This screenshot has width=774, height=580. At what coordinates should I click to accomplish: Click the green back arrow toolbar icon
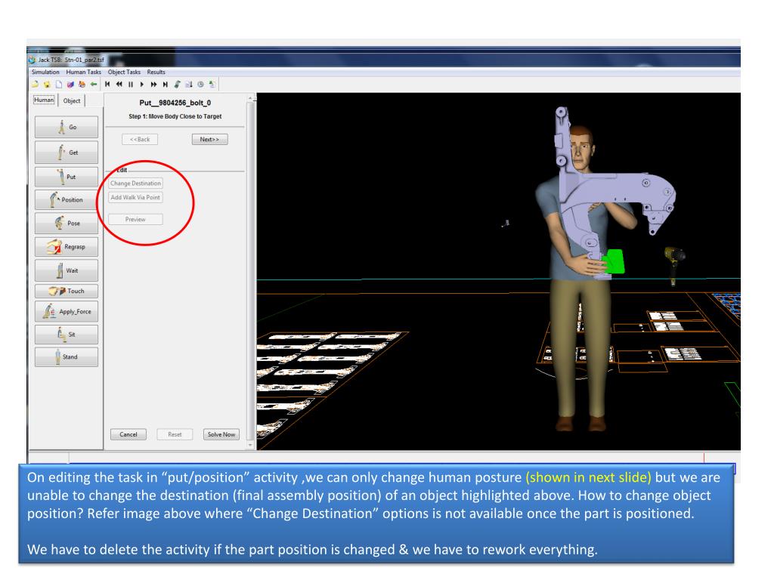point(92,82)
